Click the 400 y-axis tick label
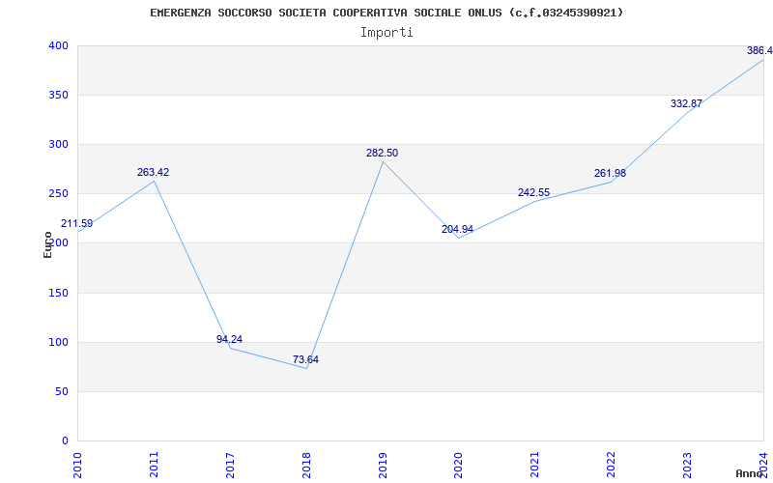 click(58, 45)
